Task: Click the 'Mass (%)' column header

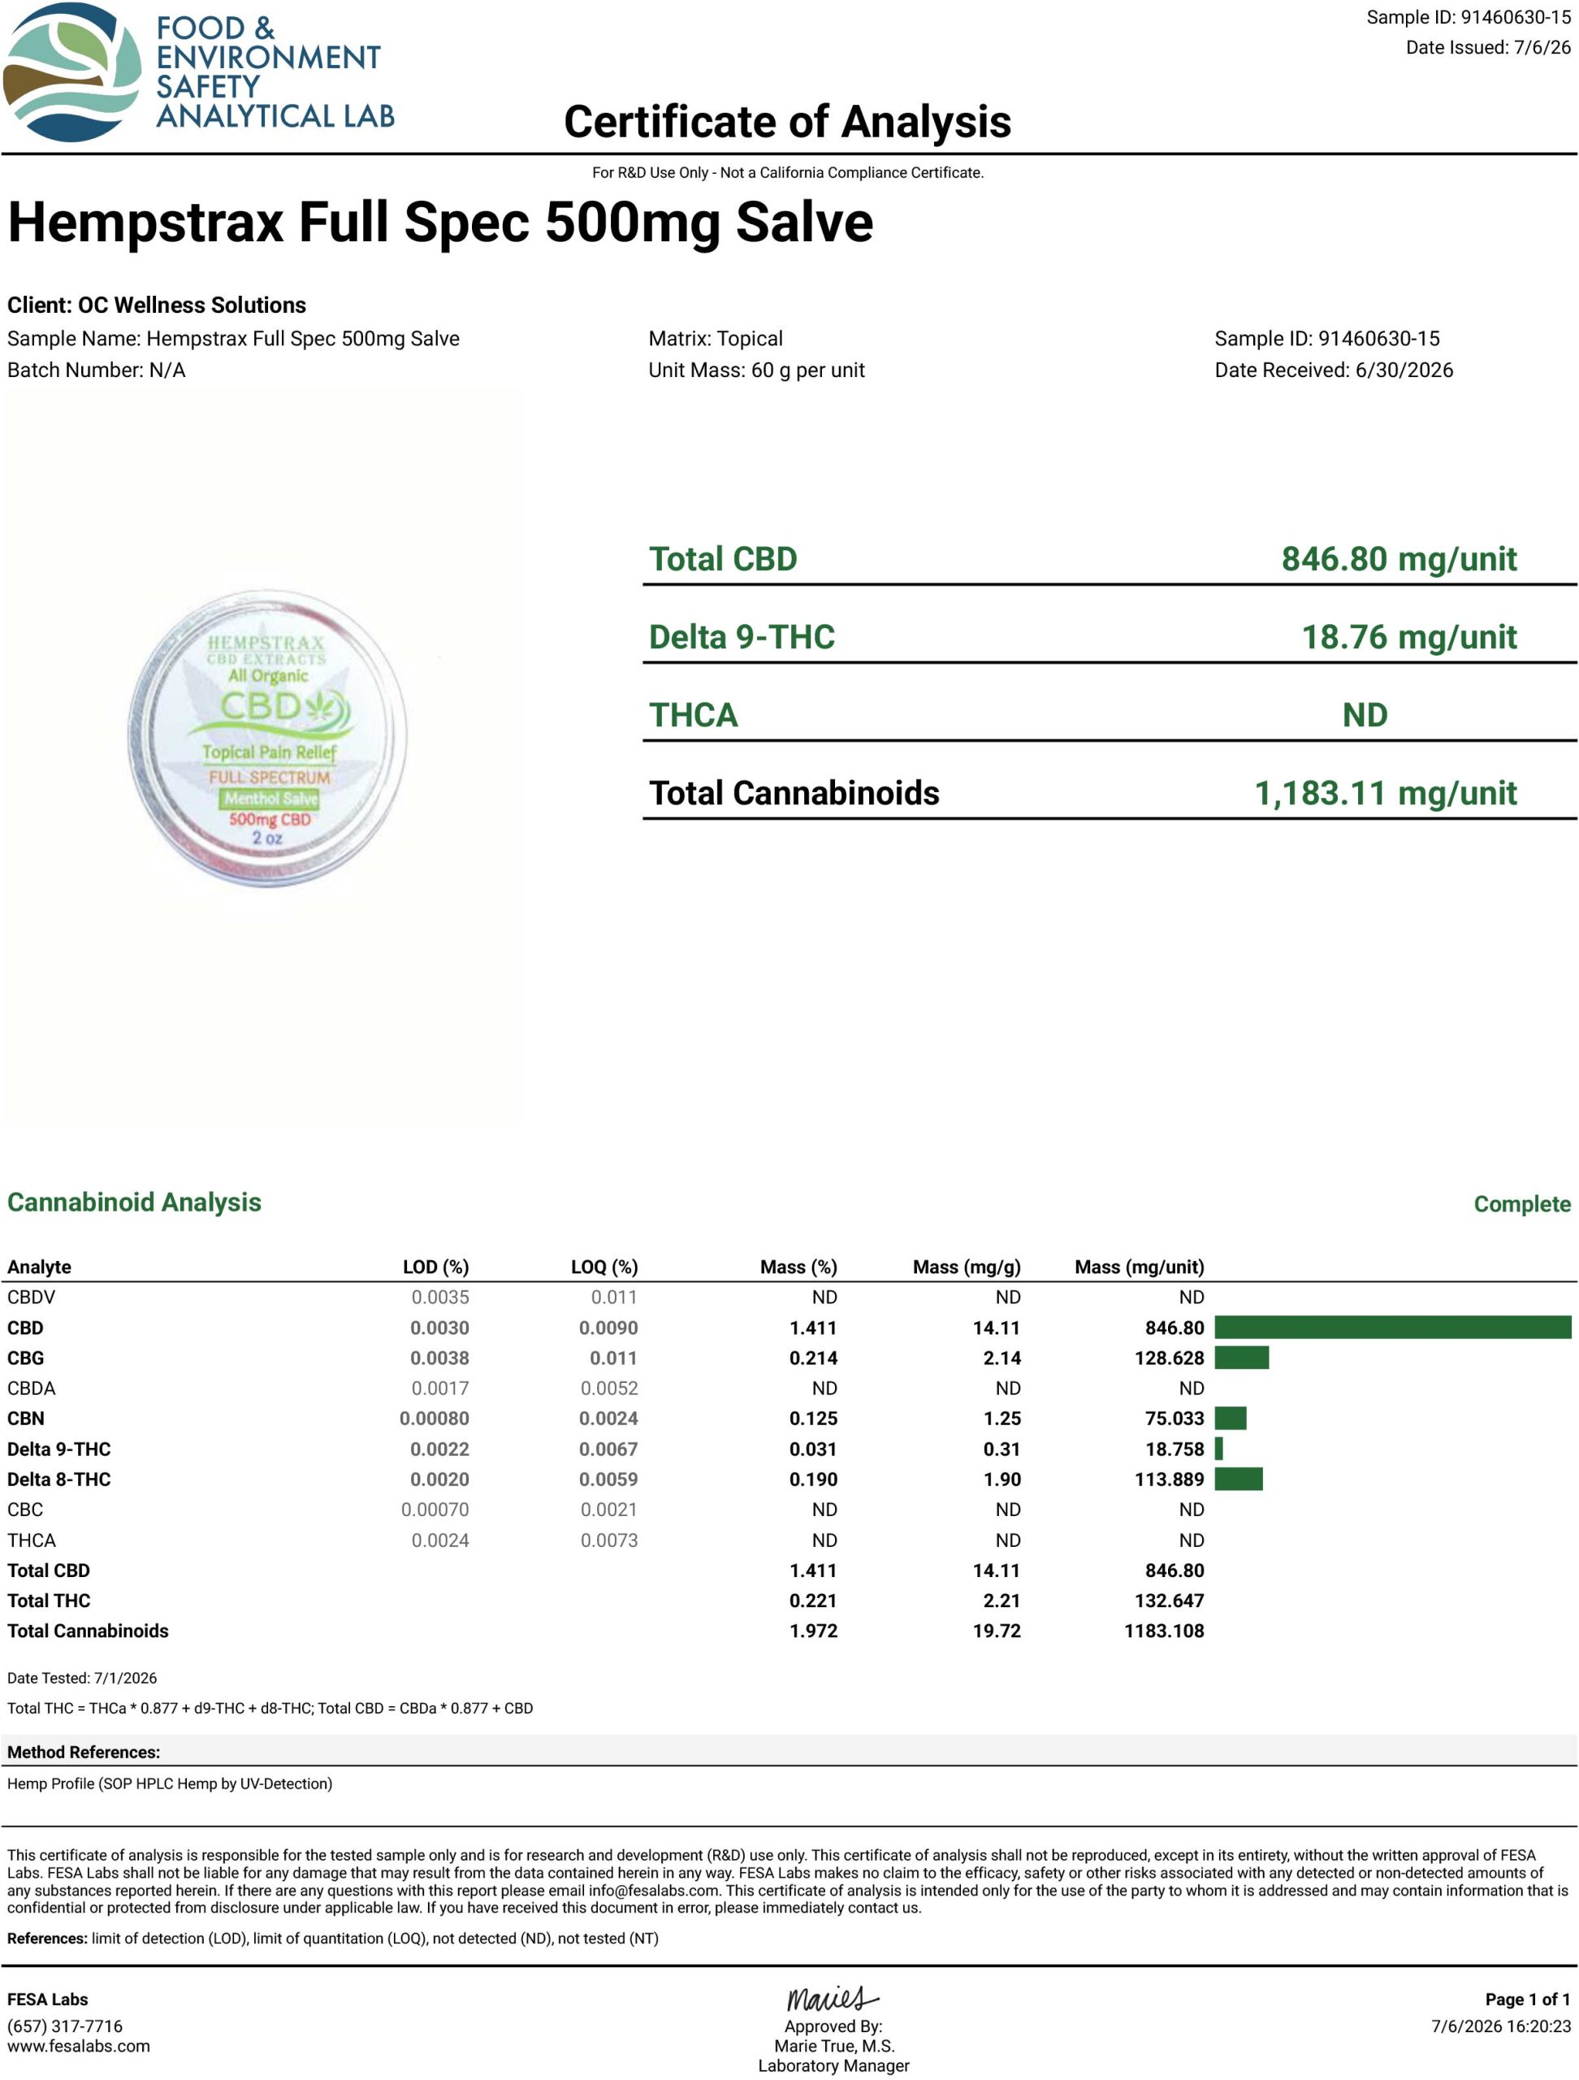Action: pos(799,1267)
